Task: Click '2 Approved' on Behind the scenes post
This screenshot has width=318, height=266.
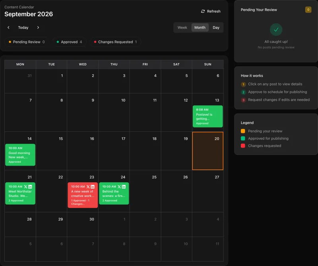Action: pos(110,200)
